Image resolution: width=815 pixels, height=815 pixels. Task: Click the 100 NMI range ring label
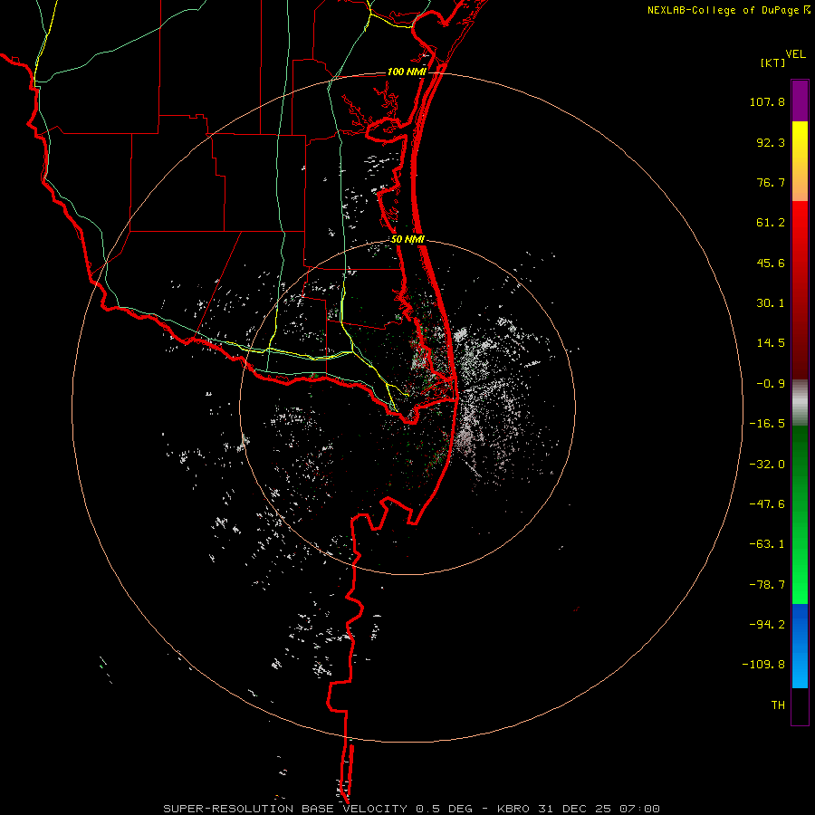tap(407, 72)
